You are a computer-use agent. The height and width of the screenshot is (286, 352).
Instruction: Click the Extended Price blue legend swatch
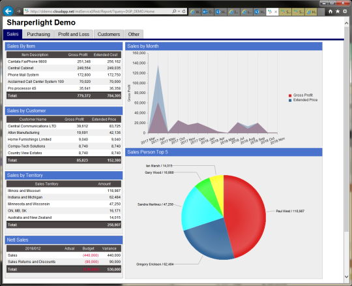pos(290,101)
